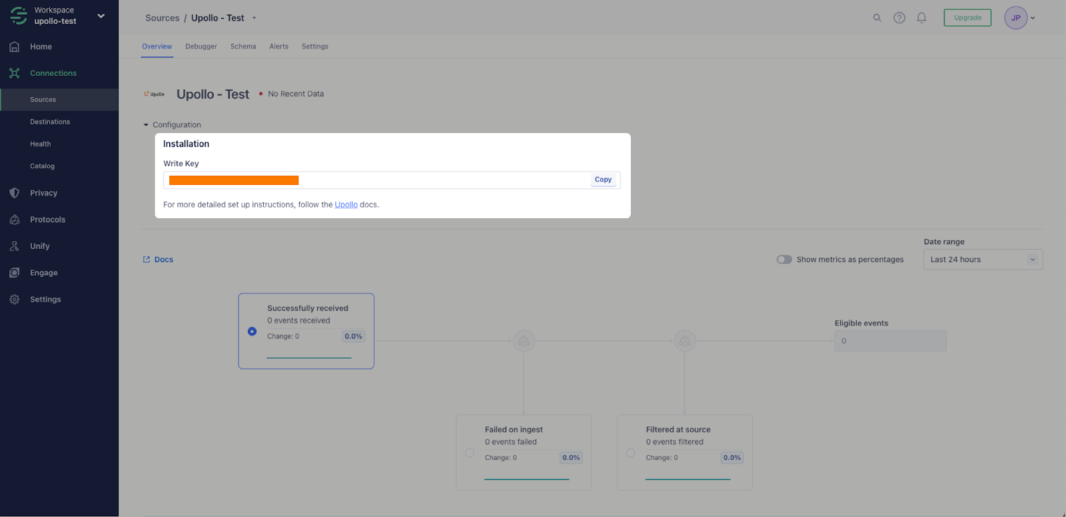Open Settings label in sidebar
Screen dimensions: 1066x517
[x=45, y=299]
